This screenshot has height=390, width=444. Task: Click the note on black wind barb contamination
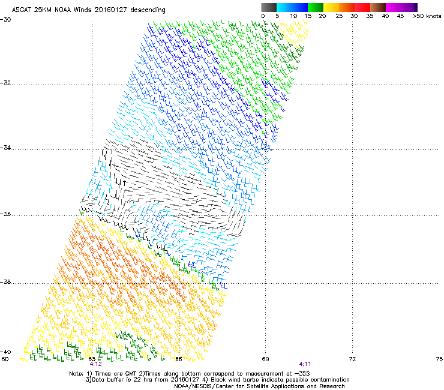tap(276, 380)
